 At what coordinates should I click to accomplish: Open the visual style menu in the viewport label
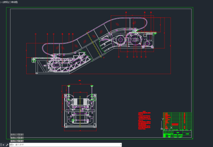(x=13, y=2)
